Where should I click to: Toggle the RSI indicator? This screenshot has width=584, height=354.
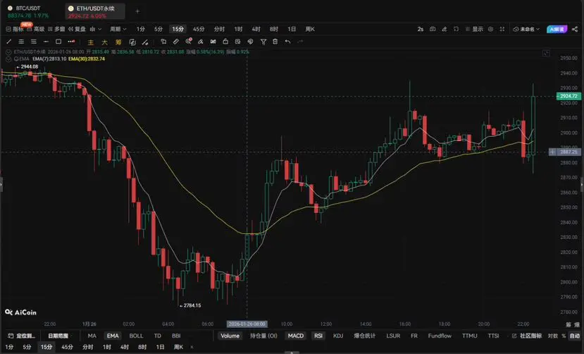[x=318, y=336]
